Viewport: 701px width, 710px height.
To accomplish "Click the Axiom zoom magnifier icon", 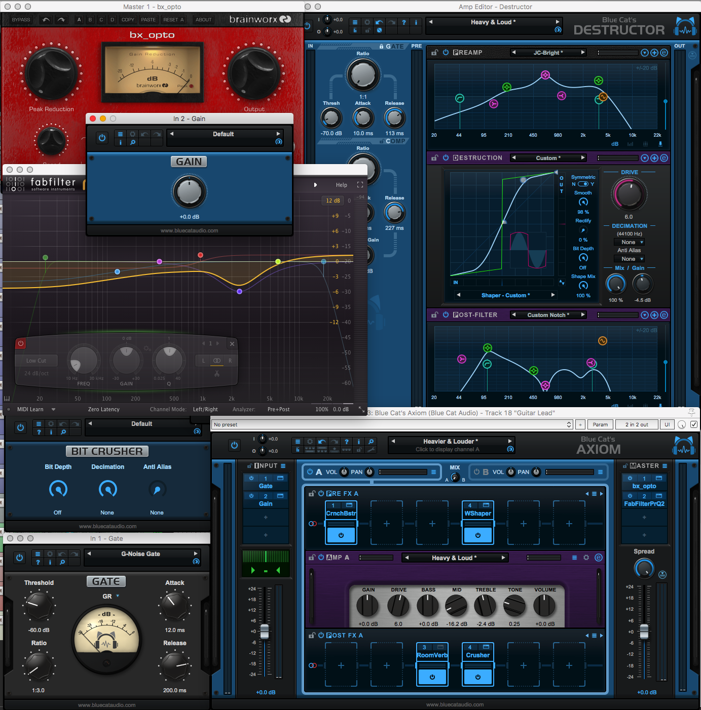I will coord(371,442).
